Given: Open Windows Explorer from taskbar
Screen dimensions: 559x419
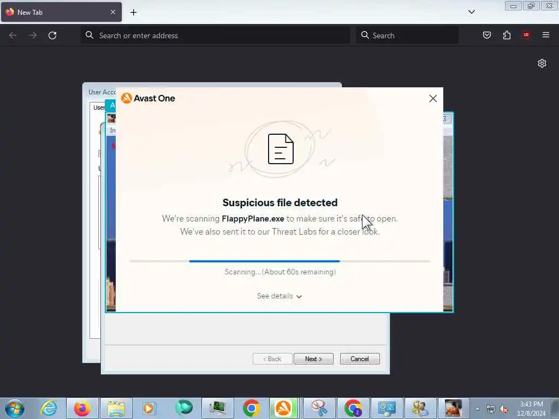Looking at the screenshot, I should (x=116, y=408).
